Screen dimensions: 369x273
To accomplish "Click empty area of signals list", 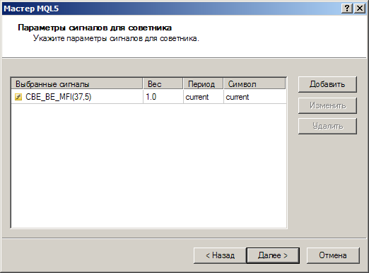I will coord(148,165).
